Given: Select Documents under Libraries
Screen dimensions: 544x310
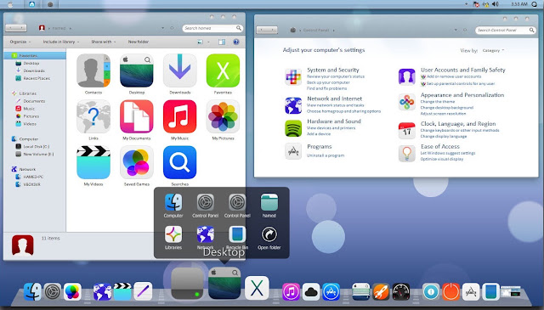Looking at the screenshot, I should (34, 101).
